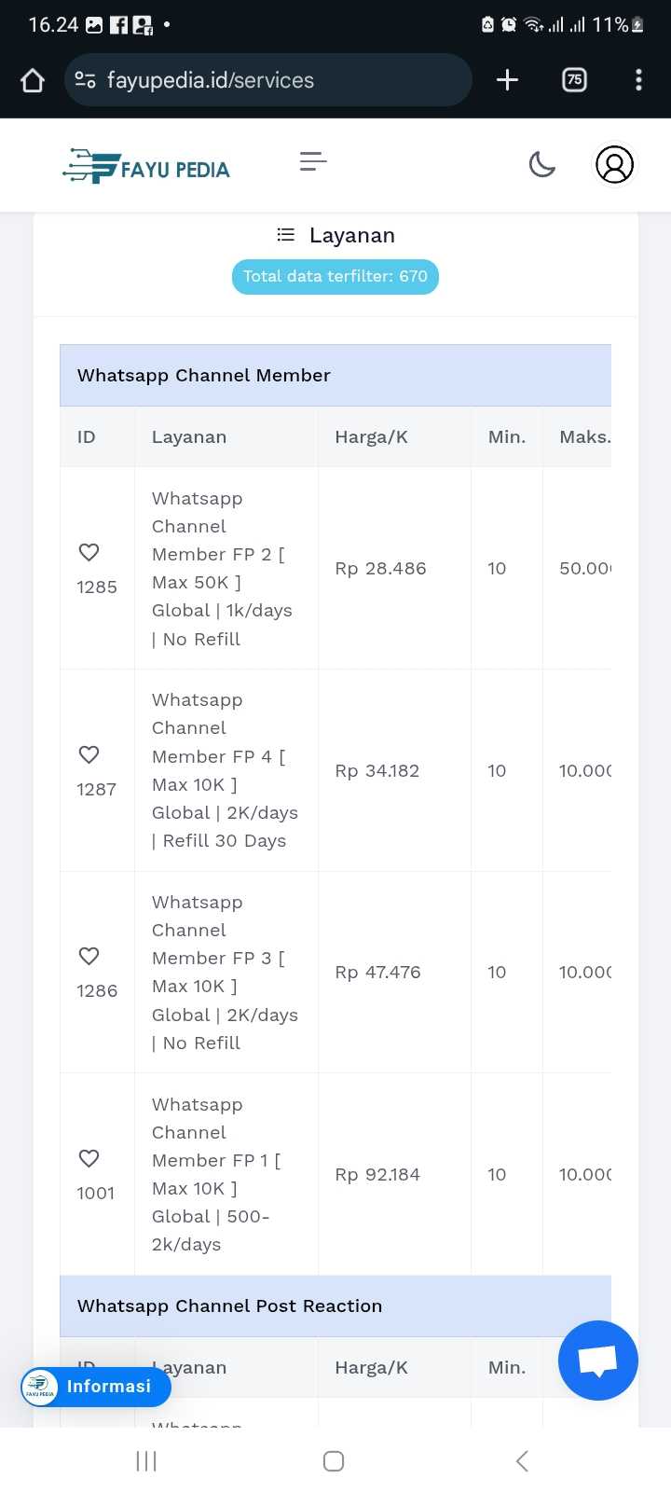The width and height of the screenshot is (671, 1492).
Task: Open the browser three-dot overflow menu
Action: click(x=638, y=80)
